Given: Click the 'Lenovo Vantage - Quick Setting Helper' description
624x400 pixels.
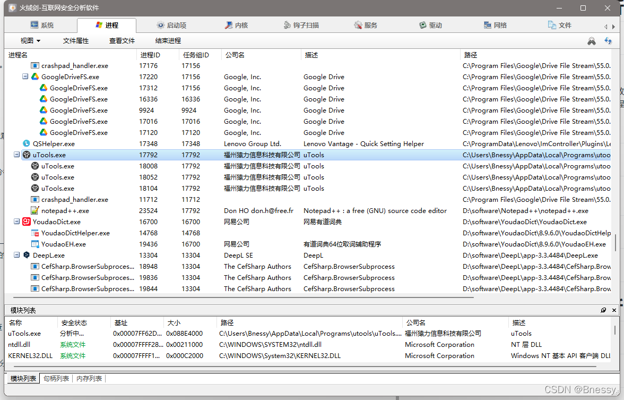Looking at the screenshot, I should [x=363, y=144].
